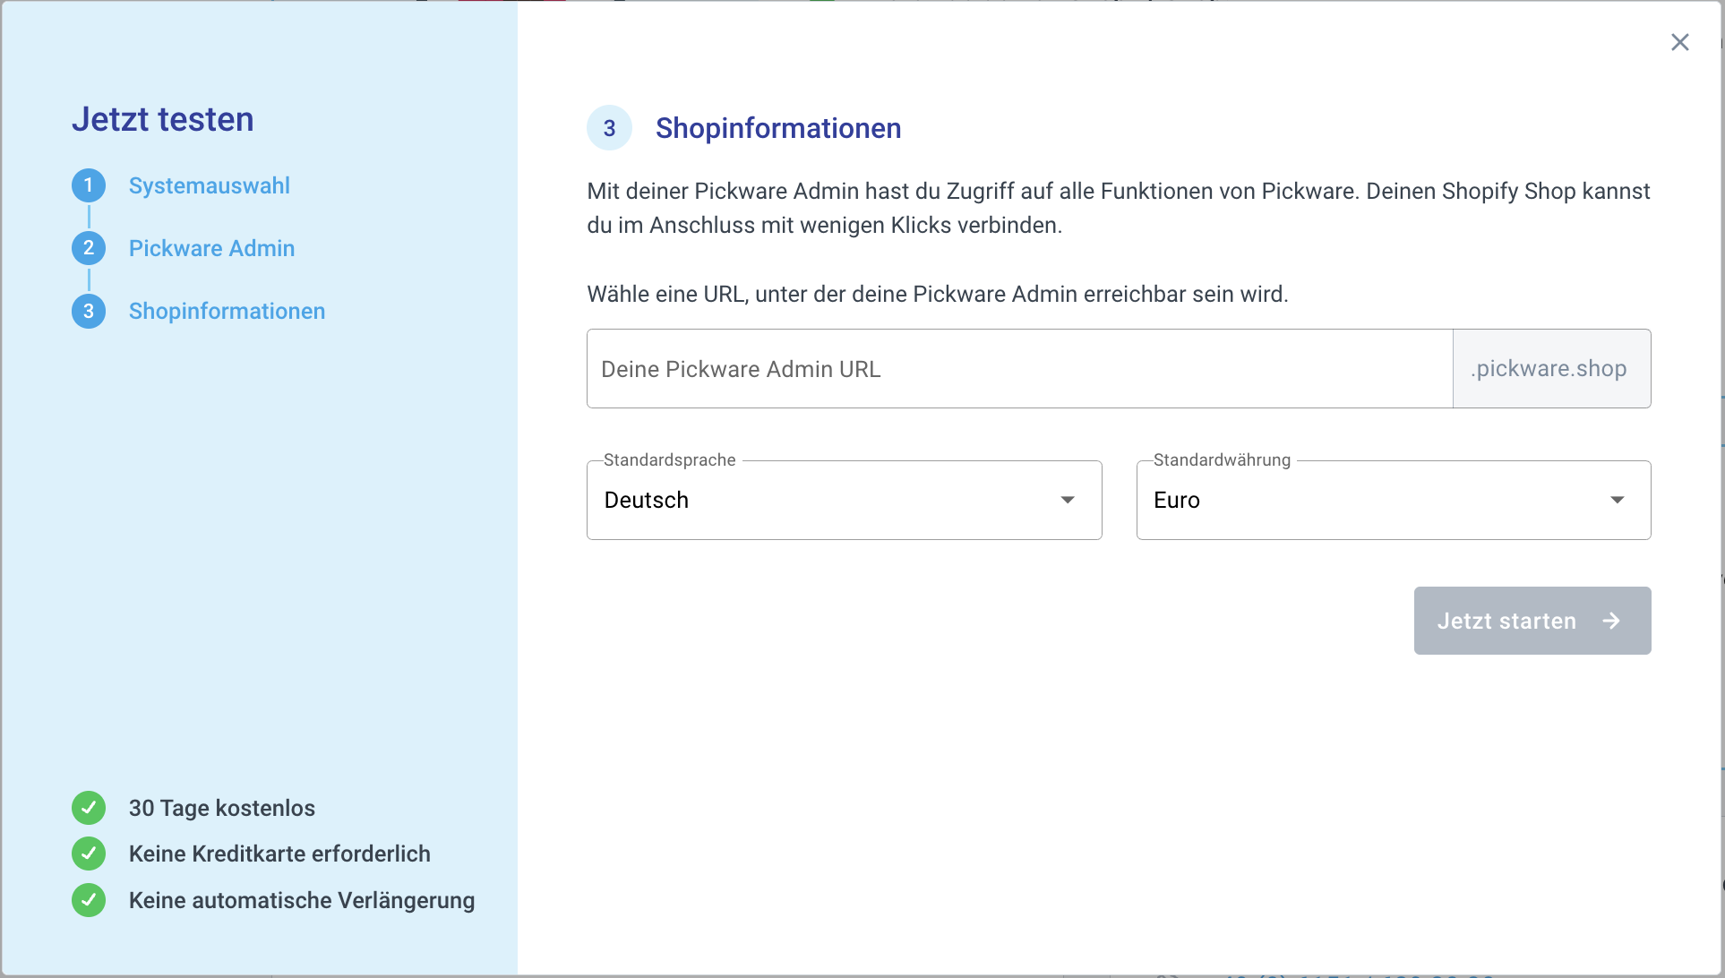This screenshot has width=1725, height=978.
Task: Click the checkmark beside Keine automatische Verlängerung
Action: click(x=88, y=900)
